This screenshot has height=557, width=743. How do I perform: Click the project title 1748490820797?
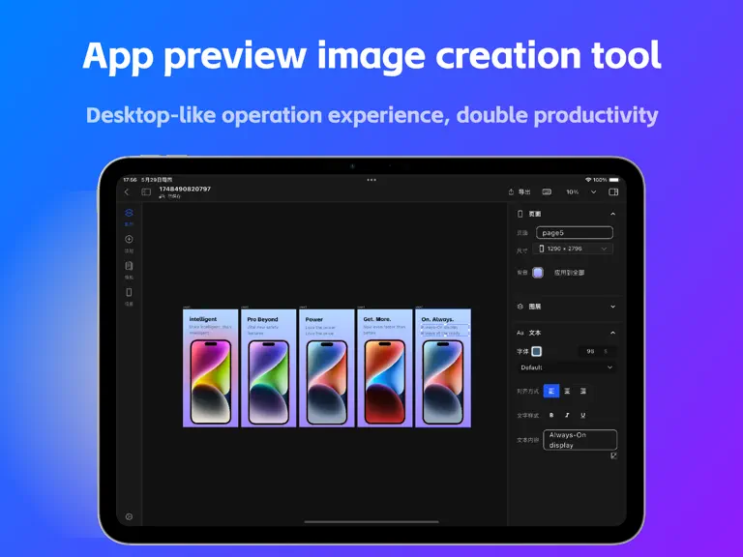[x=185, y=189]
